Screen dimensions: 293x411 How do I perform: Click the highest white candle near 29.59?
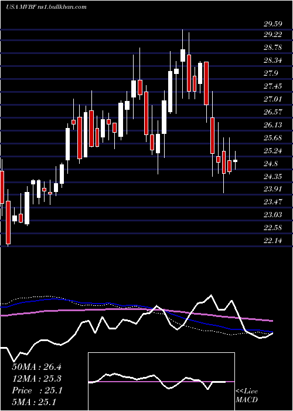(x=183, y=55)
